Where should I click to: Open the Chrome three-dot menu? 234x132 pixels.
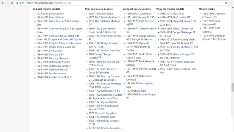pyautogui.click(x=231, y=3)
